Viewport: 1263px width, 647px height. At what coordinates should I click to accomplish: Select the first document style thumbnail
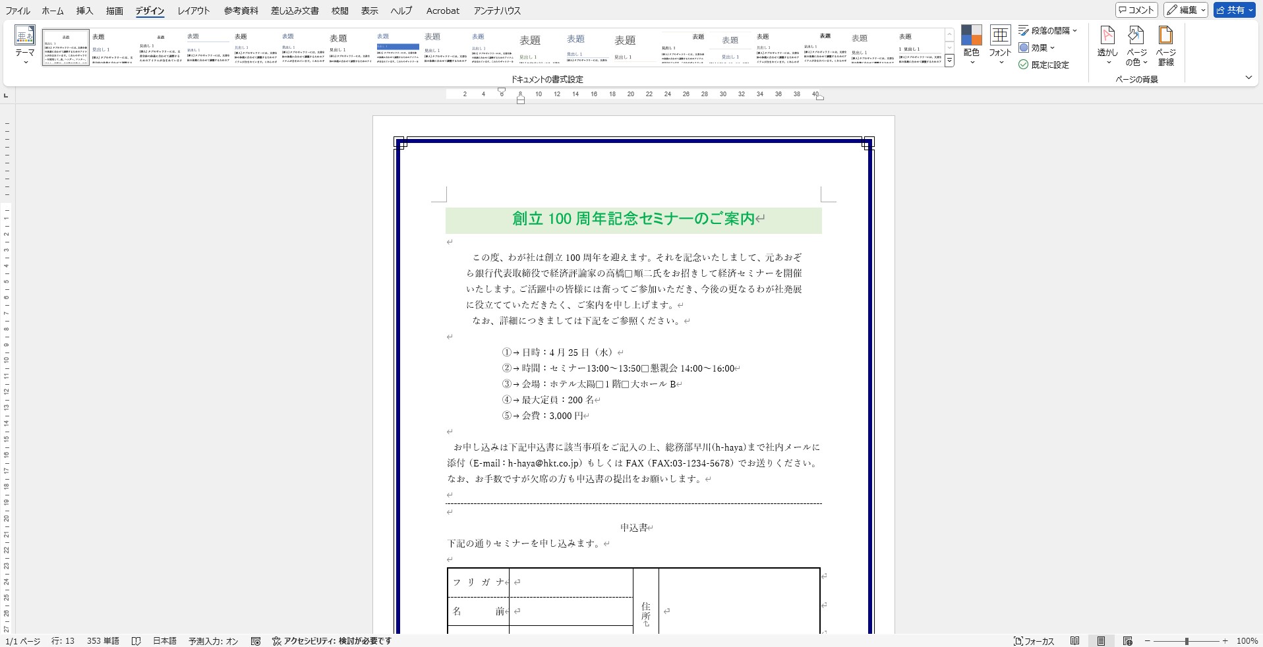(x=66, y=47)
